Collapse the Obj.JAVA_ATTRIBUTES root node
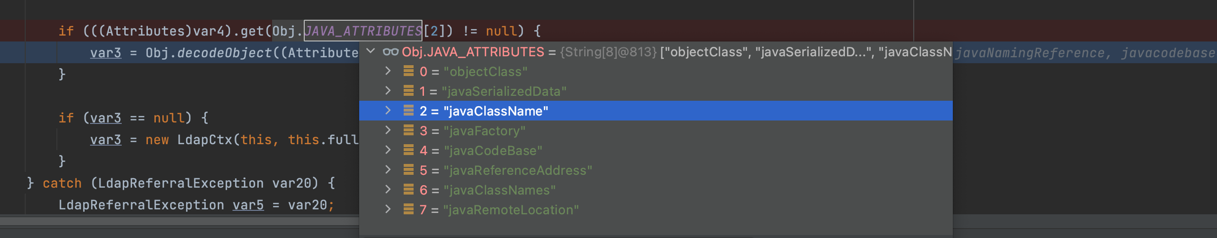 click(371, 51)
